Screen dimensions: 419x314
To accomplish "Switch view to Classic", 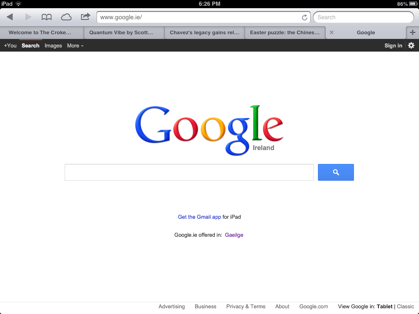I will pyautogui.click(x=405, y=307).
